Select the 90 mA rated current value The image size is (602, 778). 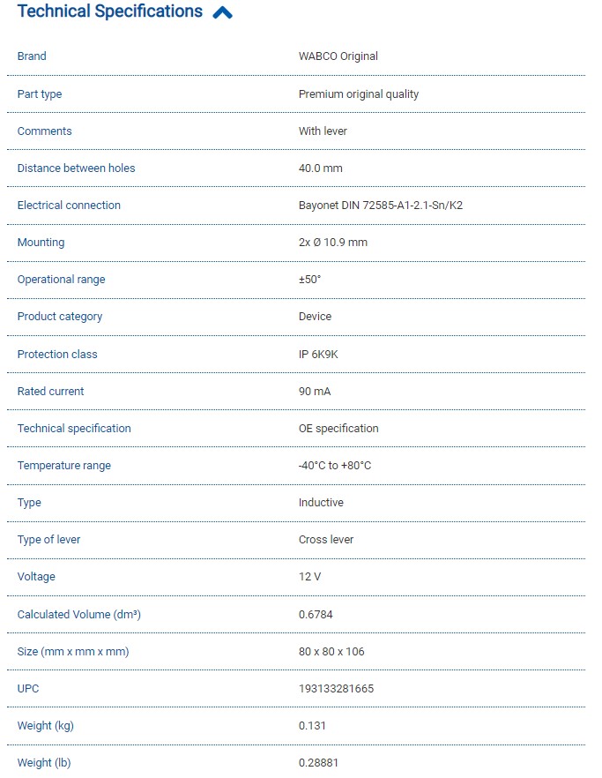315,392
